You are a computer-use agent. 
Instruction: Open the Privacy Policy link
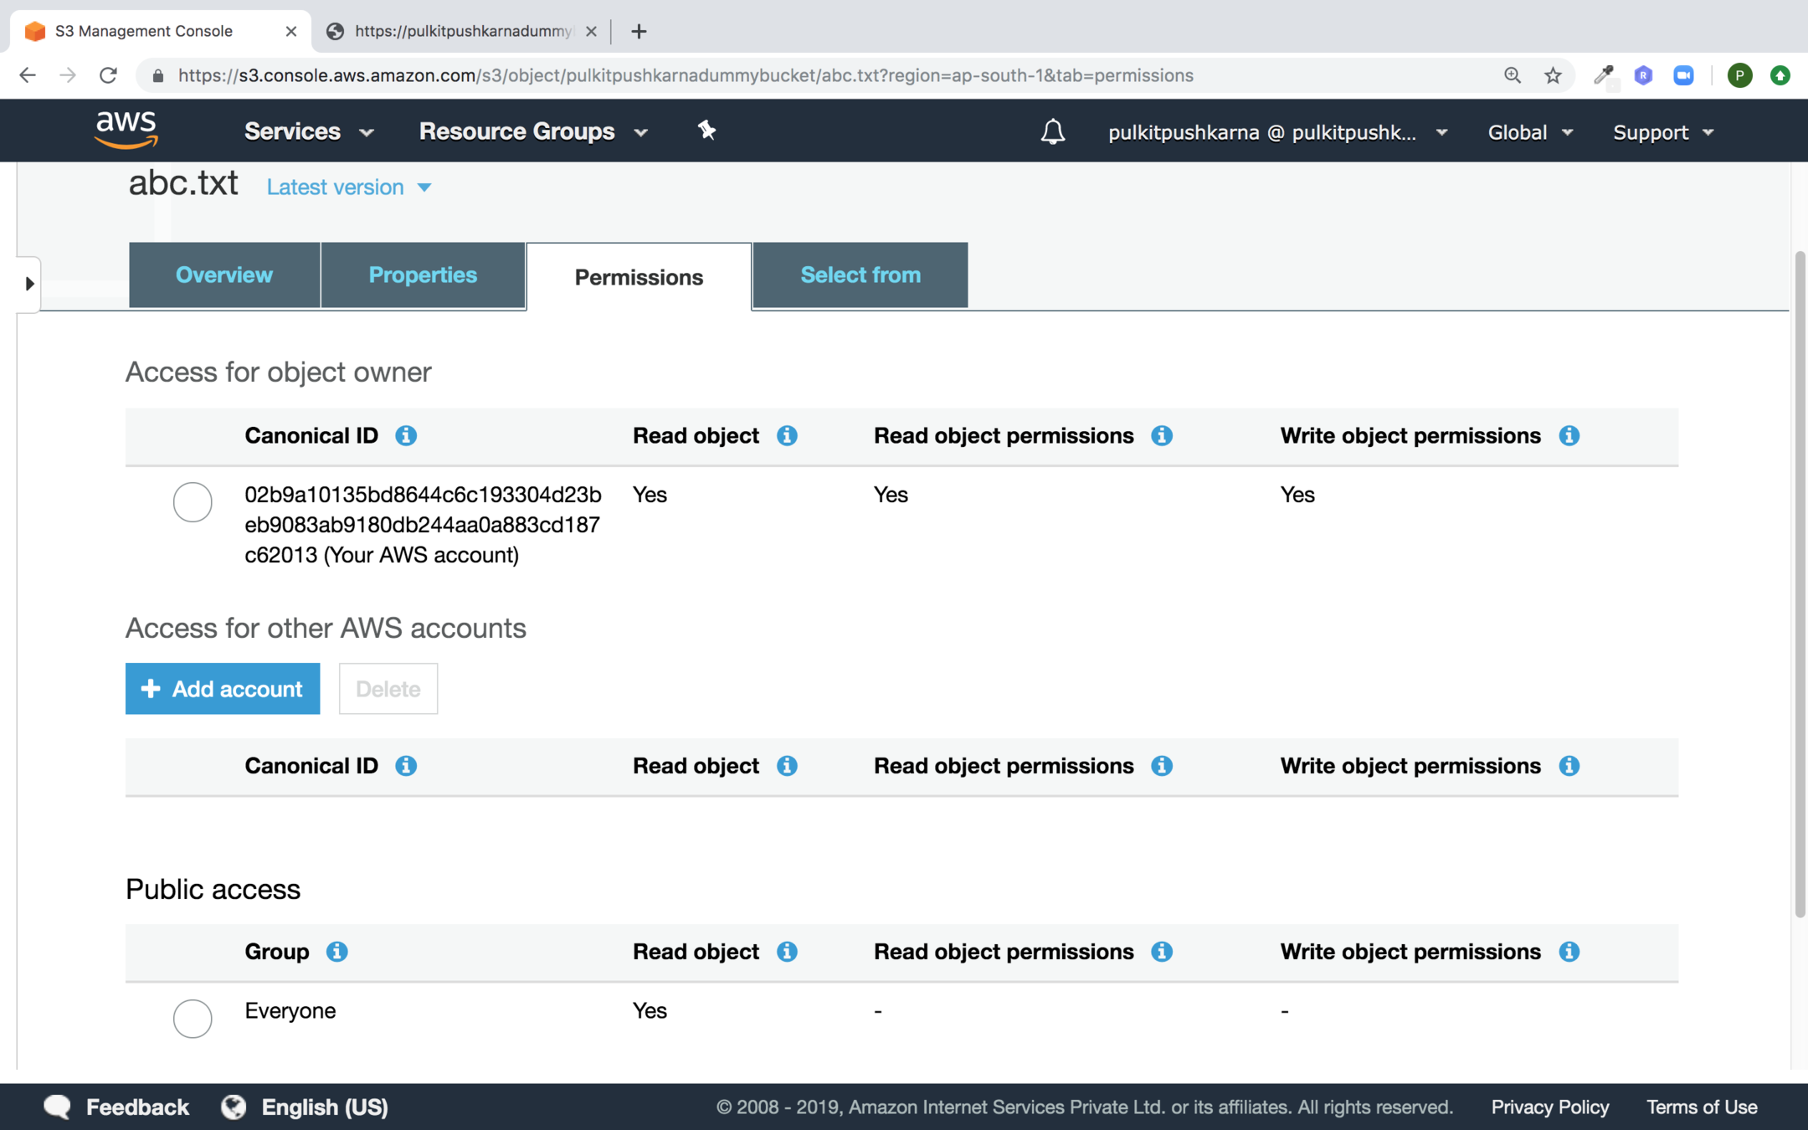tap(1549, 1107)
